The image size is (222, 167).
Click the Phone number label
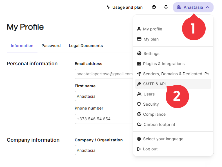point(89,108)
